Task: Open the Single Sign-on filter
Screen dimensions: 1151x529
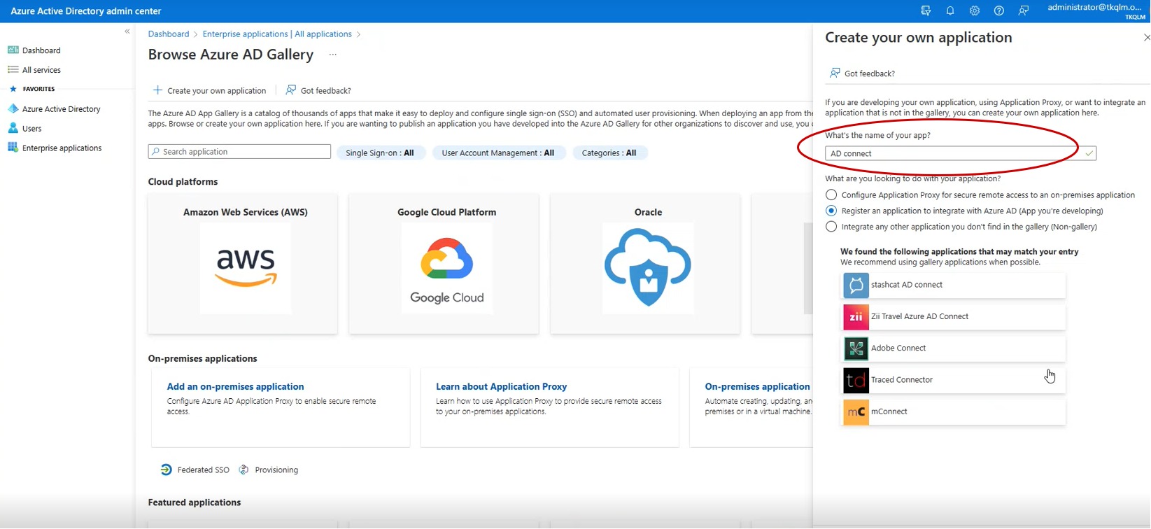Action: coord(380,153)
